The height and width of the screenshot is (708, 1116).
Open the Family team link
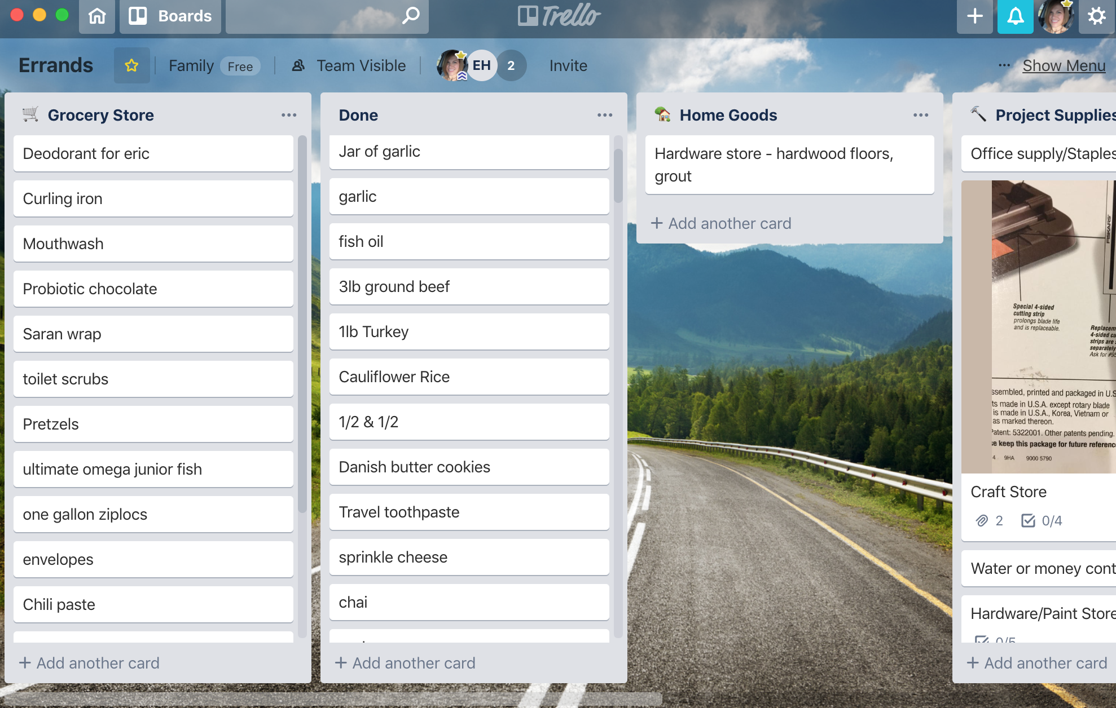point(191,66)
